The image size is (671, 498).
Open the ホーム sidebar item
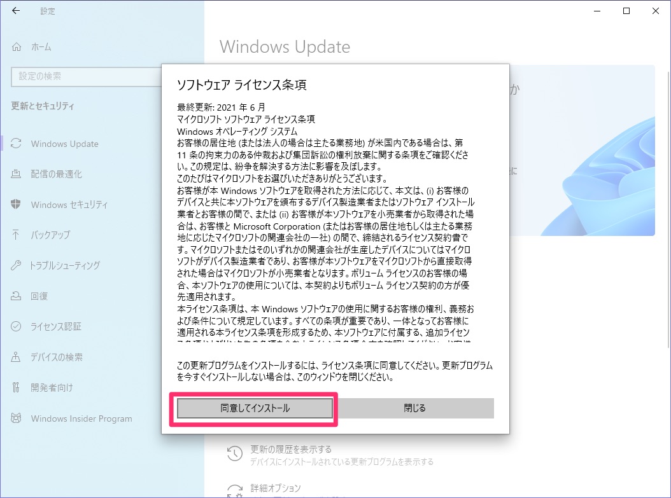[41, 46]
